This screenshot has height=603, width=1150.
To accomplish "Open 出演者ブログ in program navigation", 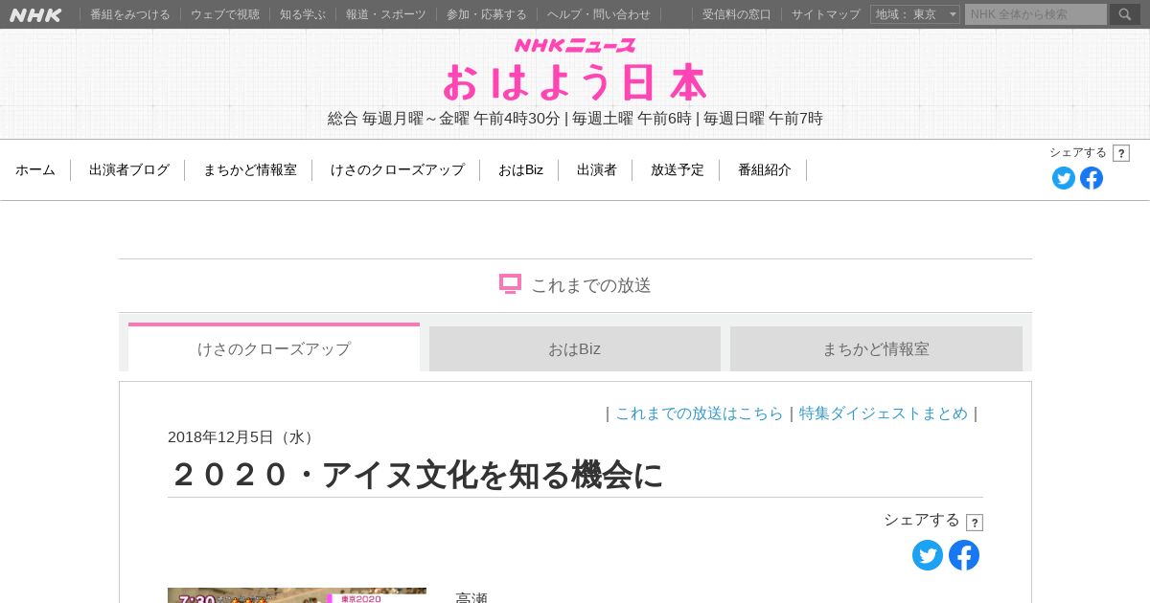I will 129,170.
